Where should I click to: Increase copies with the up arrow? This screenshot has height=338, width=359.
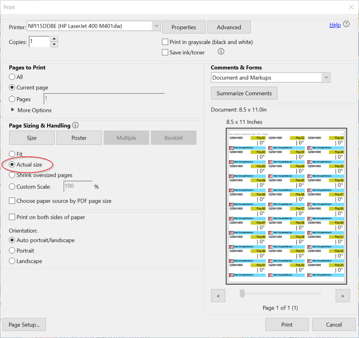point(54,39)
